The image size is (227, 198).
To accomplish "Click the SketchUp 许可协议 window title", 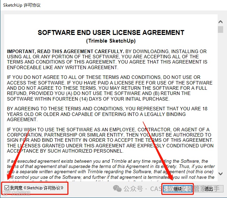I will (x=22, y=5).
